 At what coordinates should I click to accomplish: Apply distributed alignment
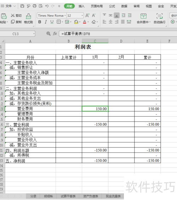(129, 22)
